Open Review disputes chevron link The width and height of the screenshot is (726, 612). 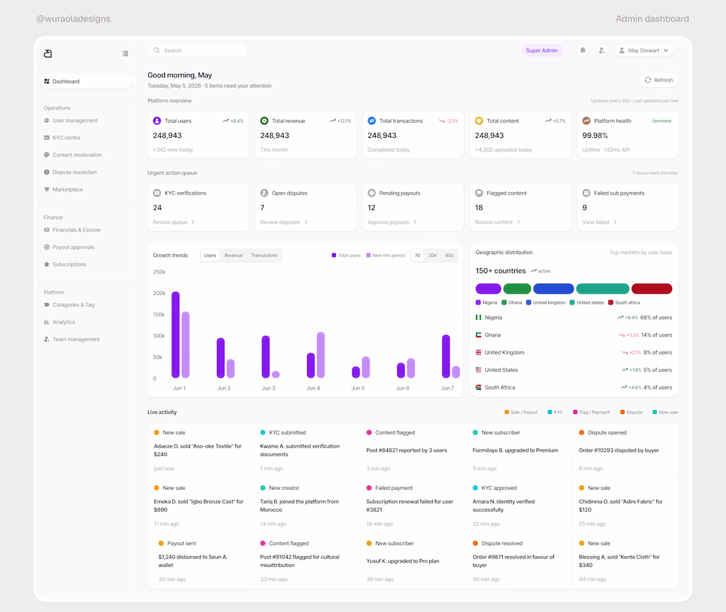pyautogui.click(x=284, y=222)
